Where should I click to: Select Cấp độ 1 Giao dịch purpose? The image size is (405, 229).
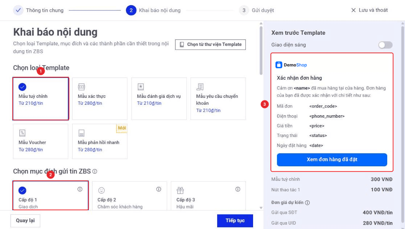click(x=51, y=195)
